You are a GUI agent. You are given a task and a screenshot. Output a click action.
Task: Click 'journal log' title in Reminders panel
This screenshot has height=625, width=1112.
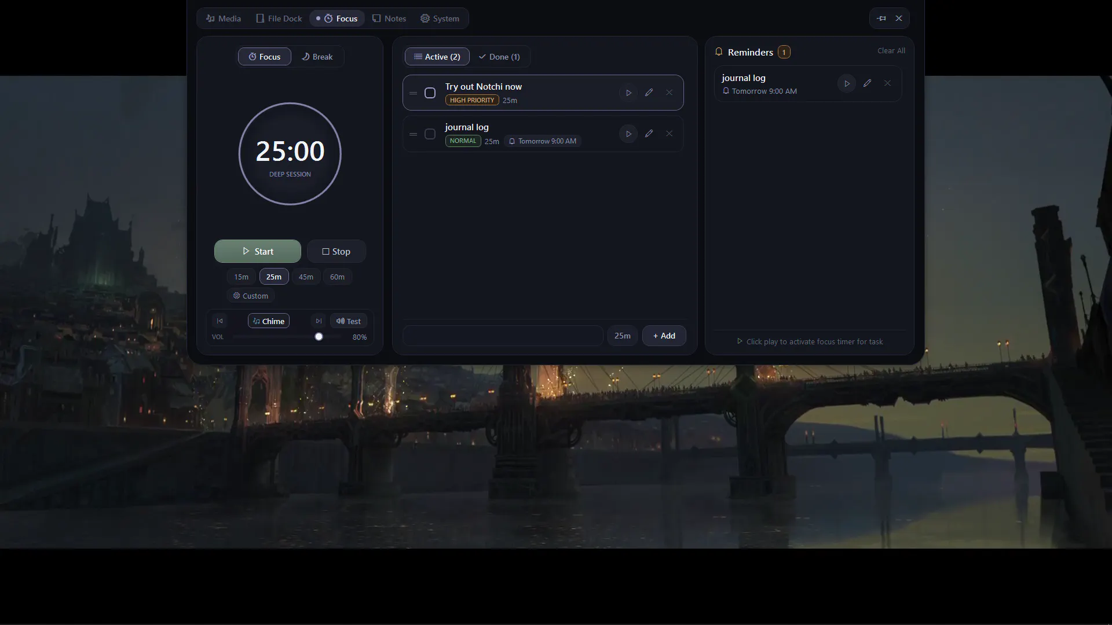coord(744,78)
